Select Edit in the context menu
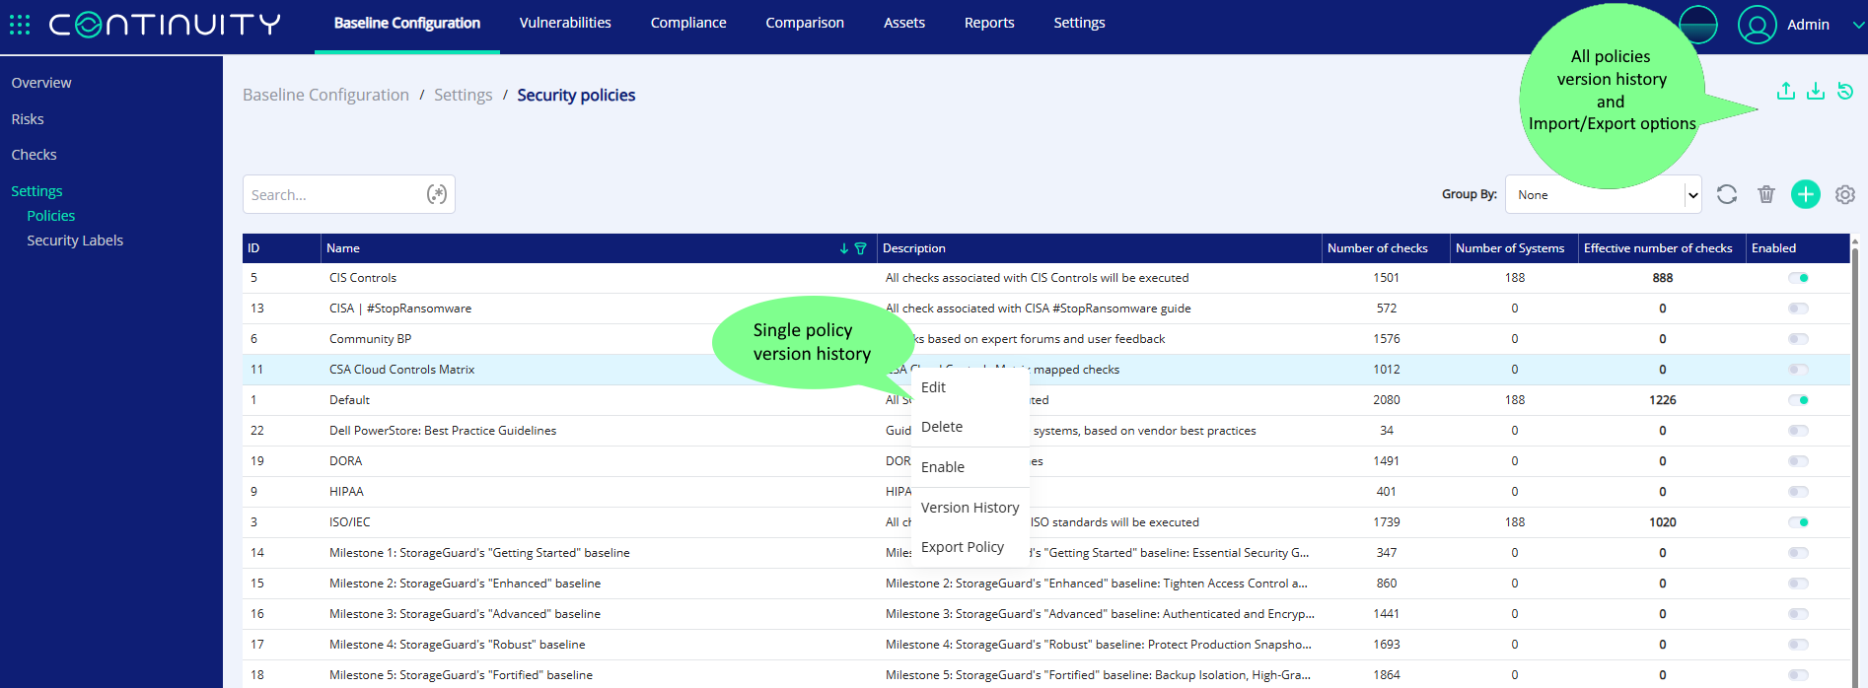This screenshot has width=1868, height=688. 970,387
